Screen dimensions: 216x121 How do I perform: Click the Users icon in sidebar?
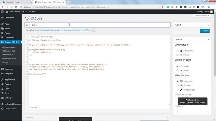[x=2, y=89]
